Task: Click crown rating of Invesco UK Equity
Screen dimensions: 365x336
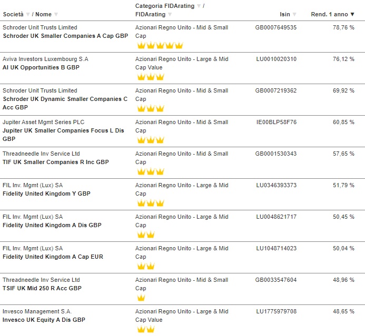Action: coord(146,330)
